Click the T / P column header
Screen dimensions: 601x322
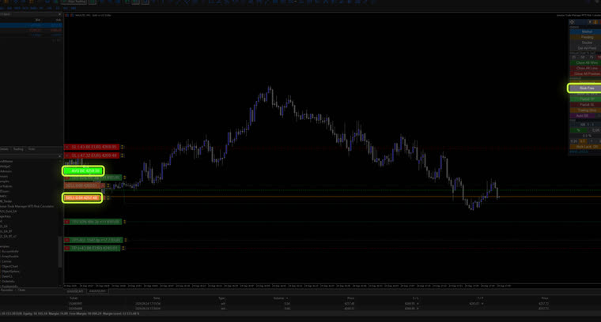pos(480,298)
